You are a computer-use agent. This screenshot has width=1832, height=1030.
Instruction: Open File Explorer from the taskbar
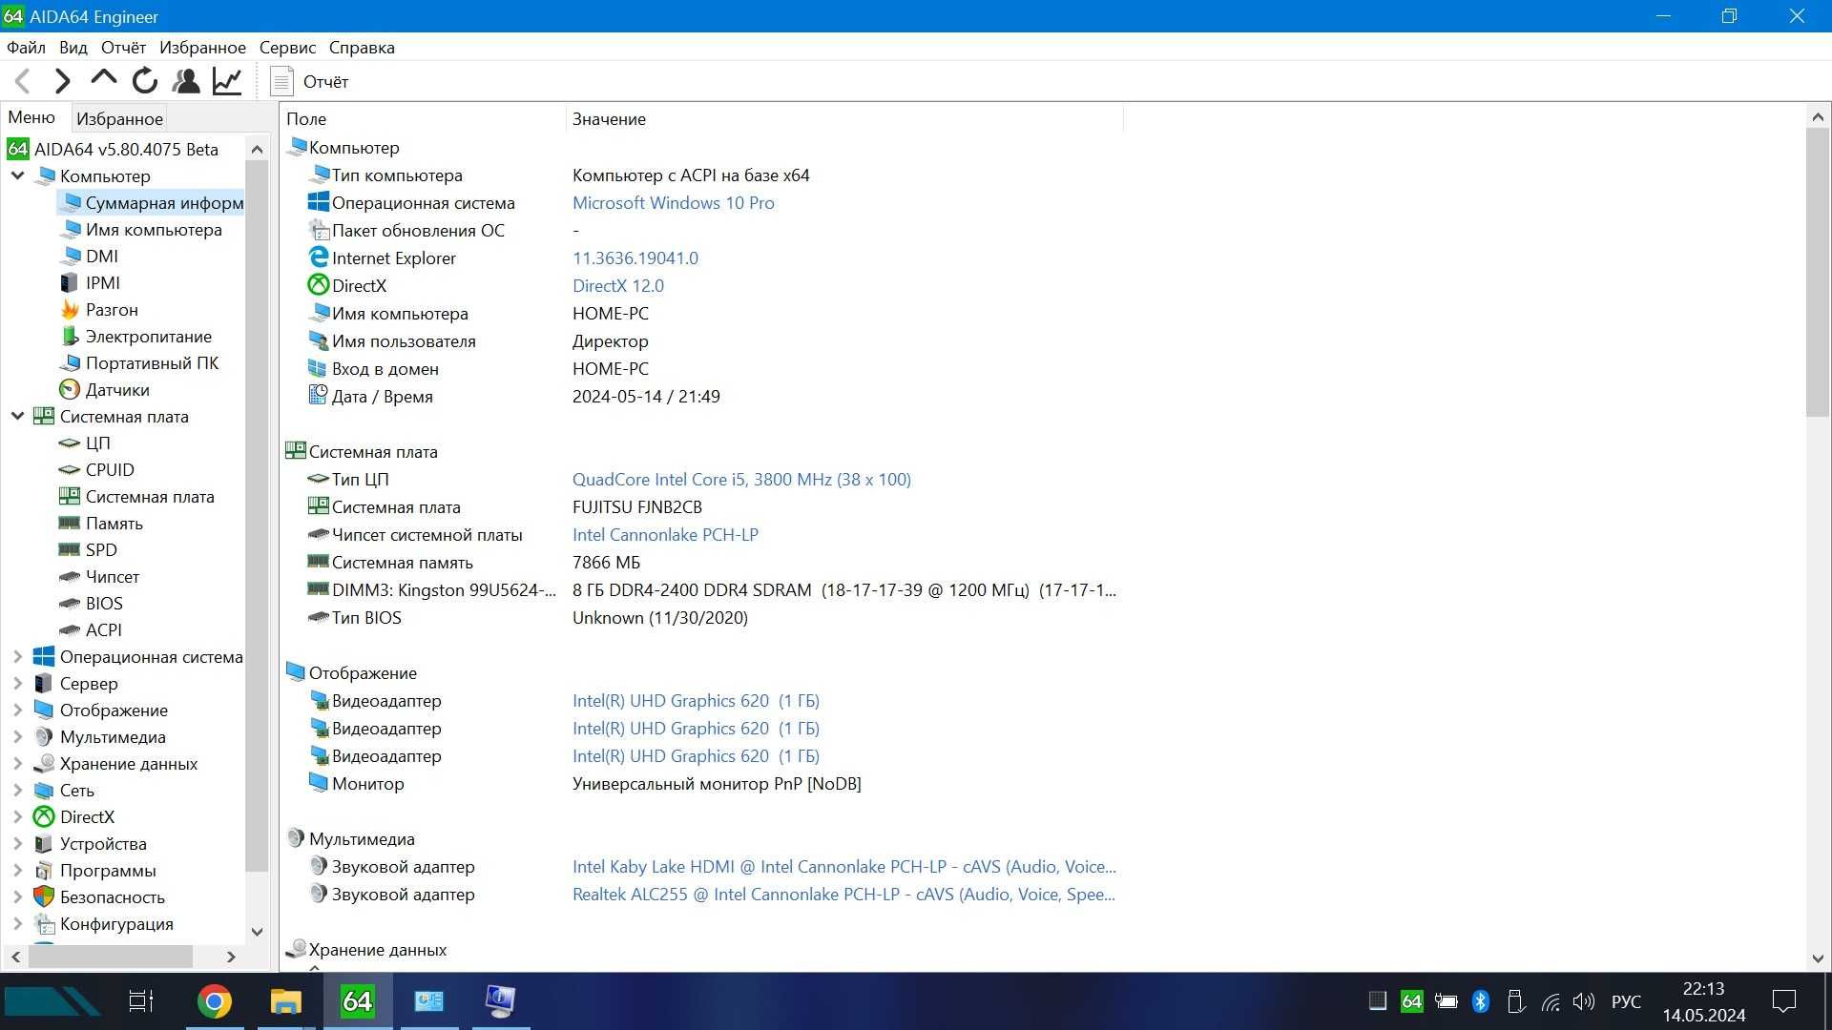285,1001
